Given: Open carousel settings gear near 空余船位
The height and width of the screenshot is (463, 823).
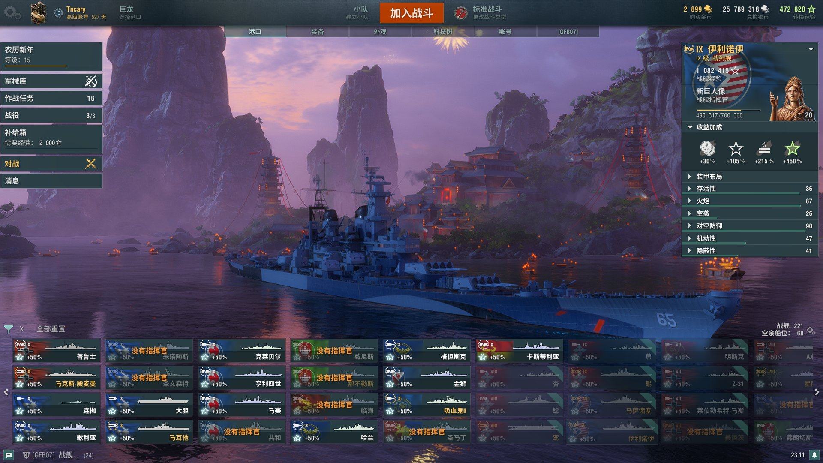Looking at the screenshot, I should click(x=811, y=331).
